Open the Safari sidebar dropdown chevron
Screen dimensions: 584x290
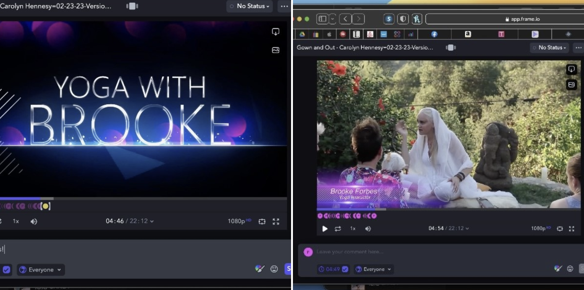333,19
